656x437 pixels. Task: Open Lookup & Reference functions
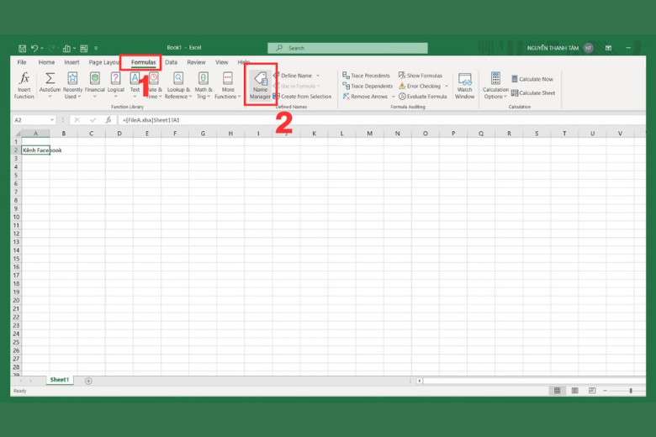coord(177,84)
